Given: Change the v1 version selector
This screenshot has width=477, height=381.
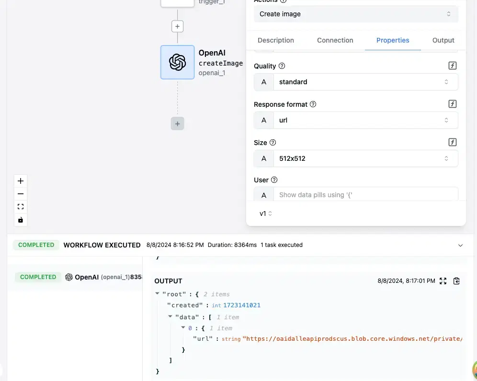Looking at the screenshot, I should point(265,213).
